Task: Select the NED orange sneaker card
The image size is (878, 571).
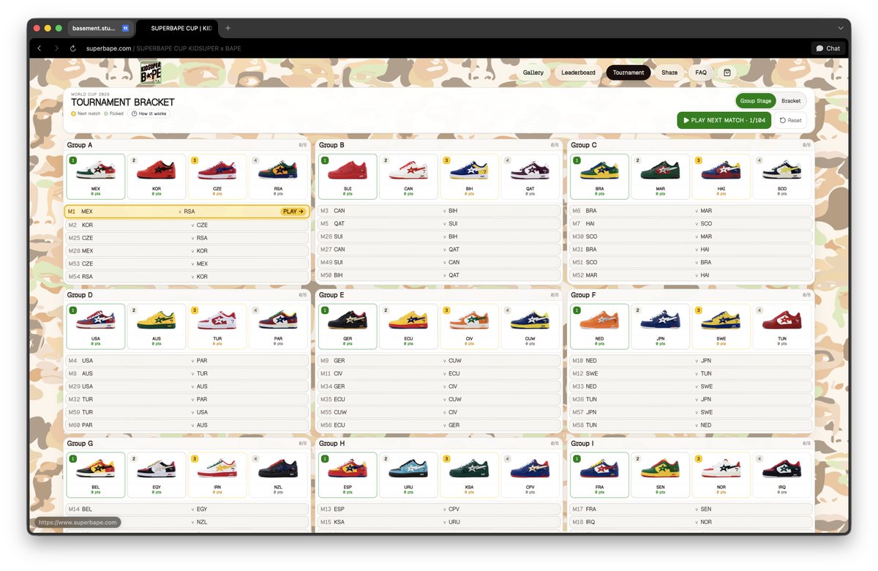Action: tap(599, 326)
